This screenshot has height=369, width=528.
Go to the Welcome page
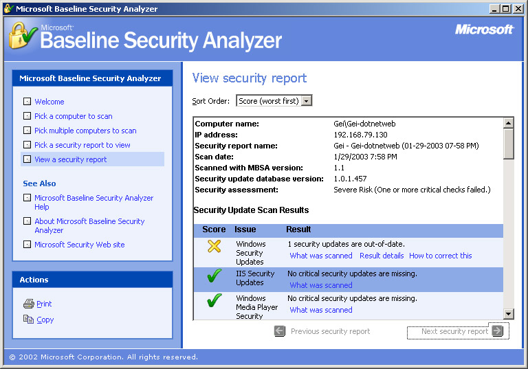[49, 102]
